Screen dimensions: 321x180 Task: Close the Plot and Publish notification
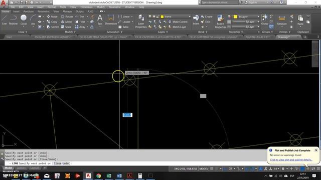coord(316,150)
